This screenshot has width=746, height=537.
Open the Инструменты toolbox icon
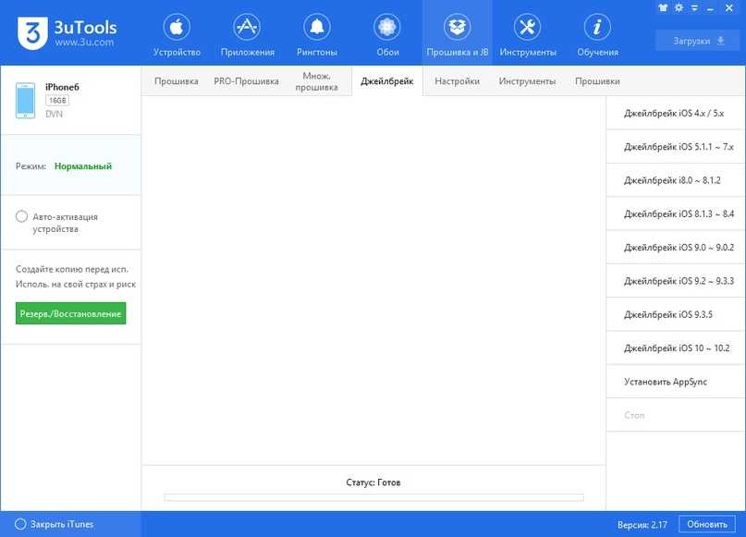pyautogui.click(x=527, y=34)
